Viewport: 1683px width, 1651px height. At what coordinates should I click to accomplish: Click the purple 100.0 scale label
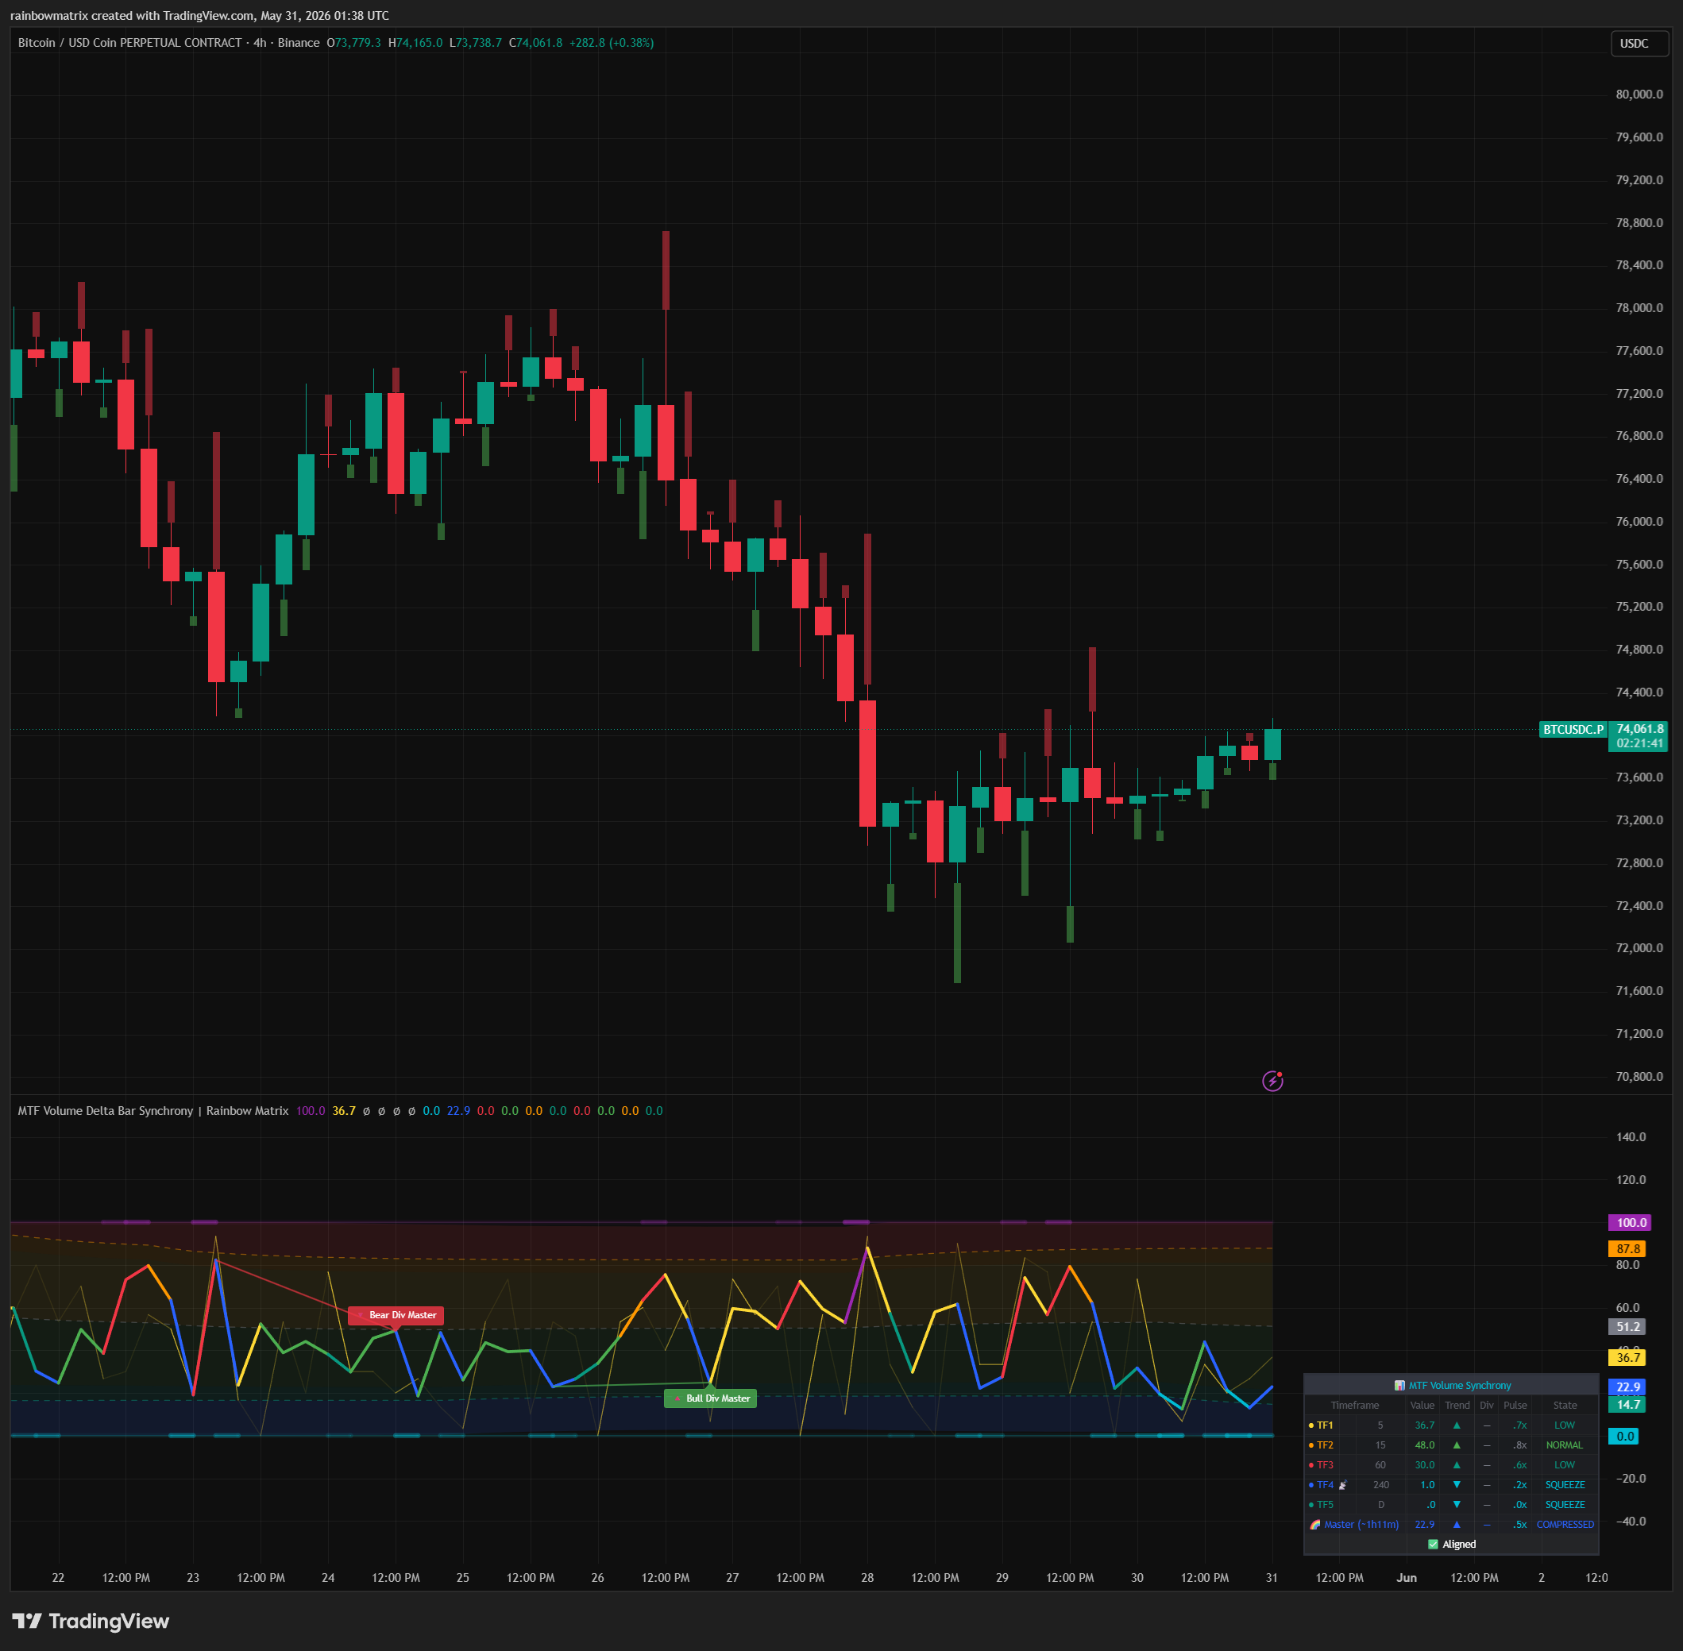(1630, 1223)
